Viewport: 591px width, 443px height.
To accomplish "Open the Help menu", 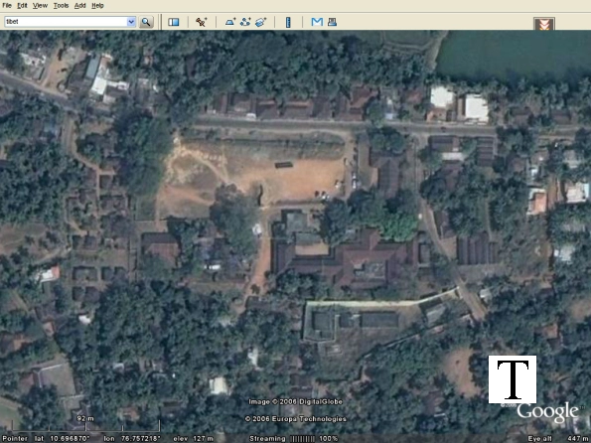I will point(97,6).
